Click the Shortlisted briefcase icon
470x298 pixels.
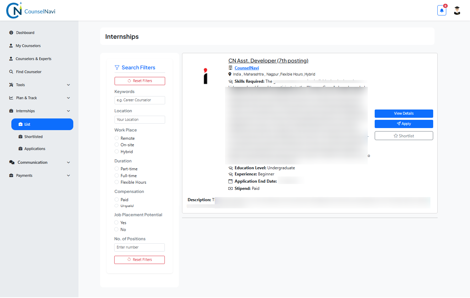pos(21,137)
